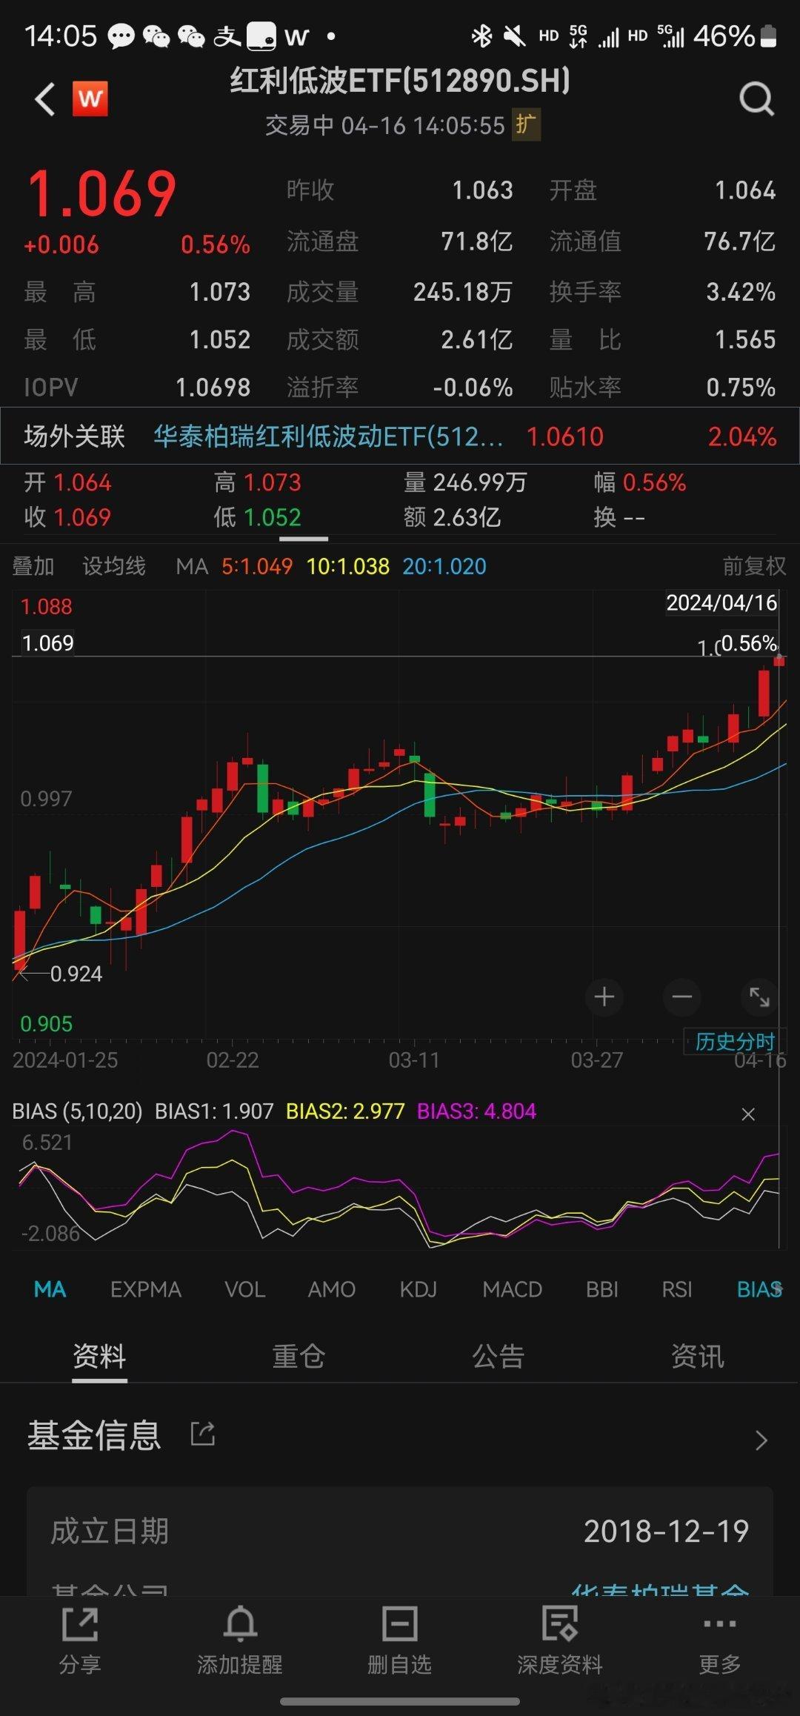The image size is (800, 1716).
Task: Expand chart to fullscreen icon
Action: coord(760,997)
